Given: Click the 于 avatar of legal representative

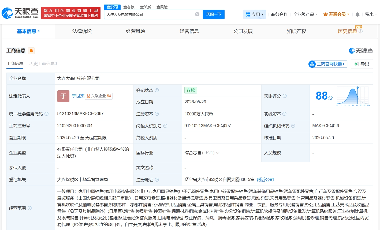Looking at the screenshot, I should point(63,96).
